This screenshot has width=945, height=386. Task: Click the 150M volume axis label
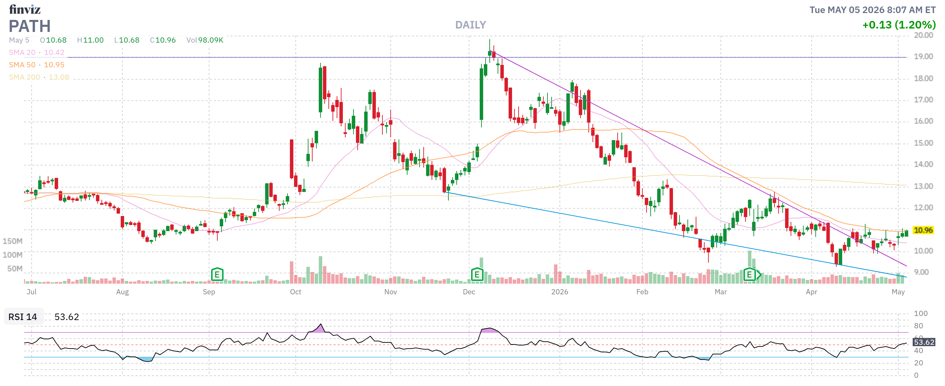13,241
